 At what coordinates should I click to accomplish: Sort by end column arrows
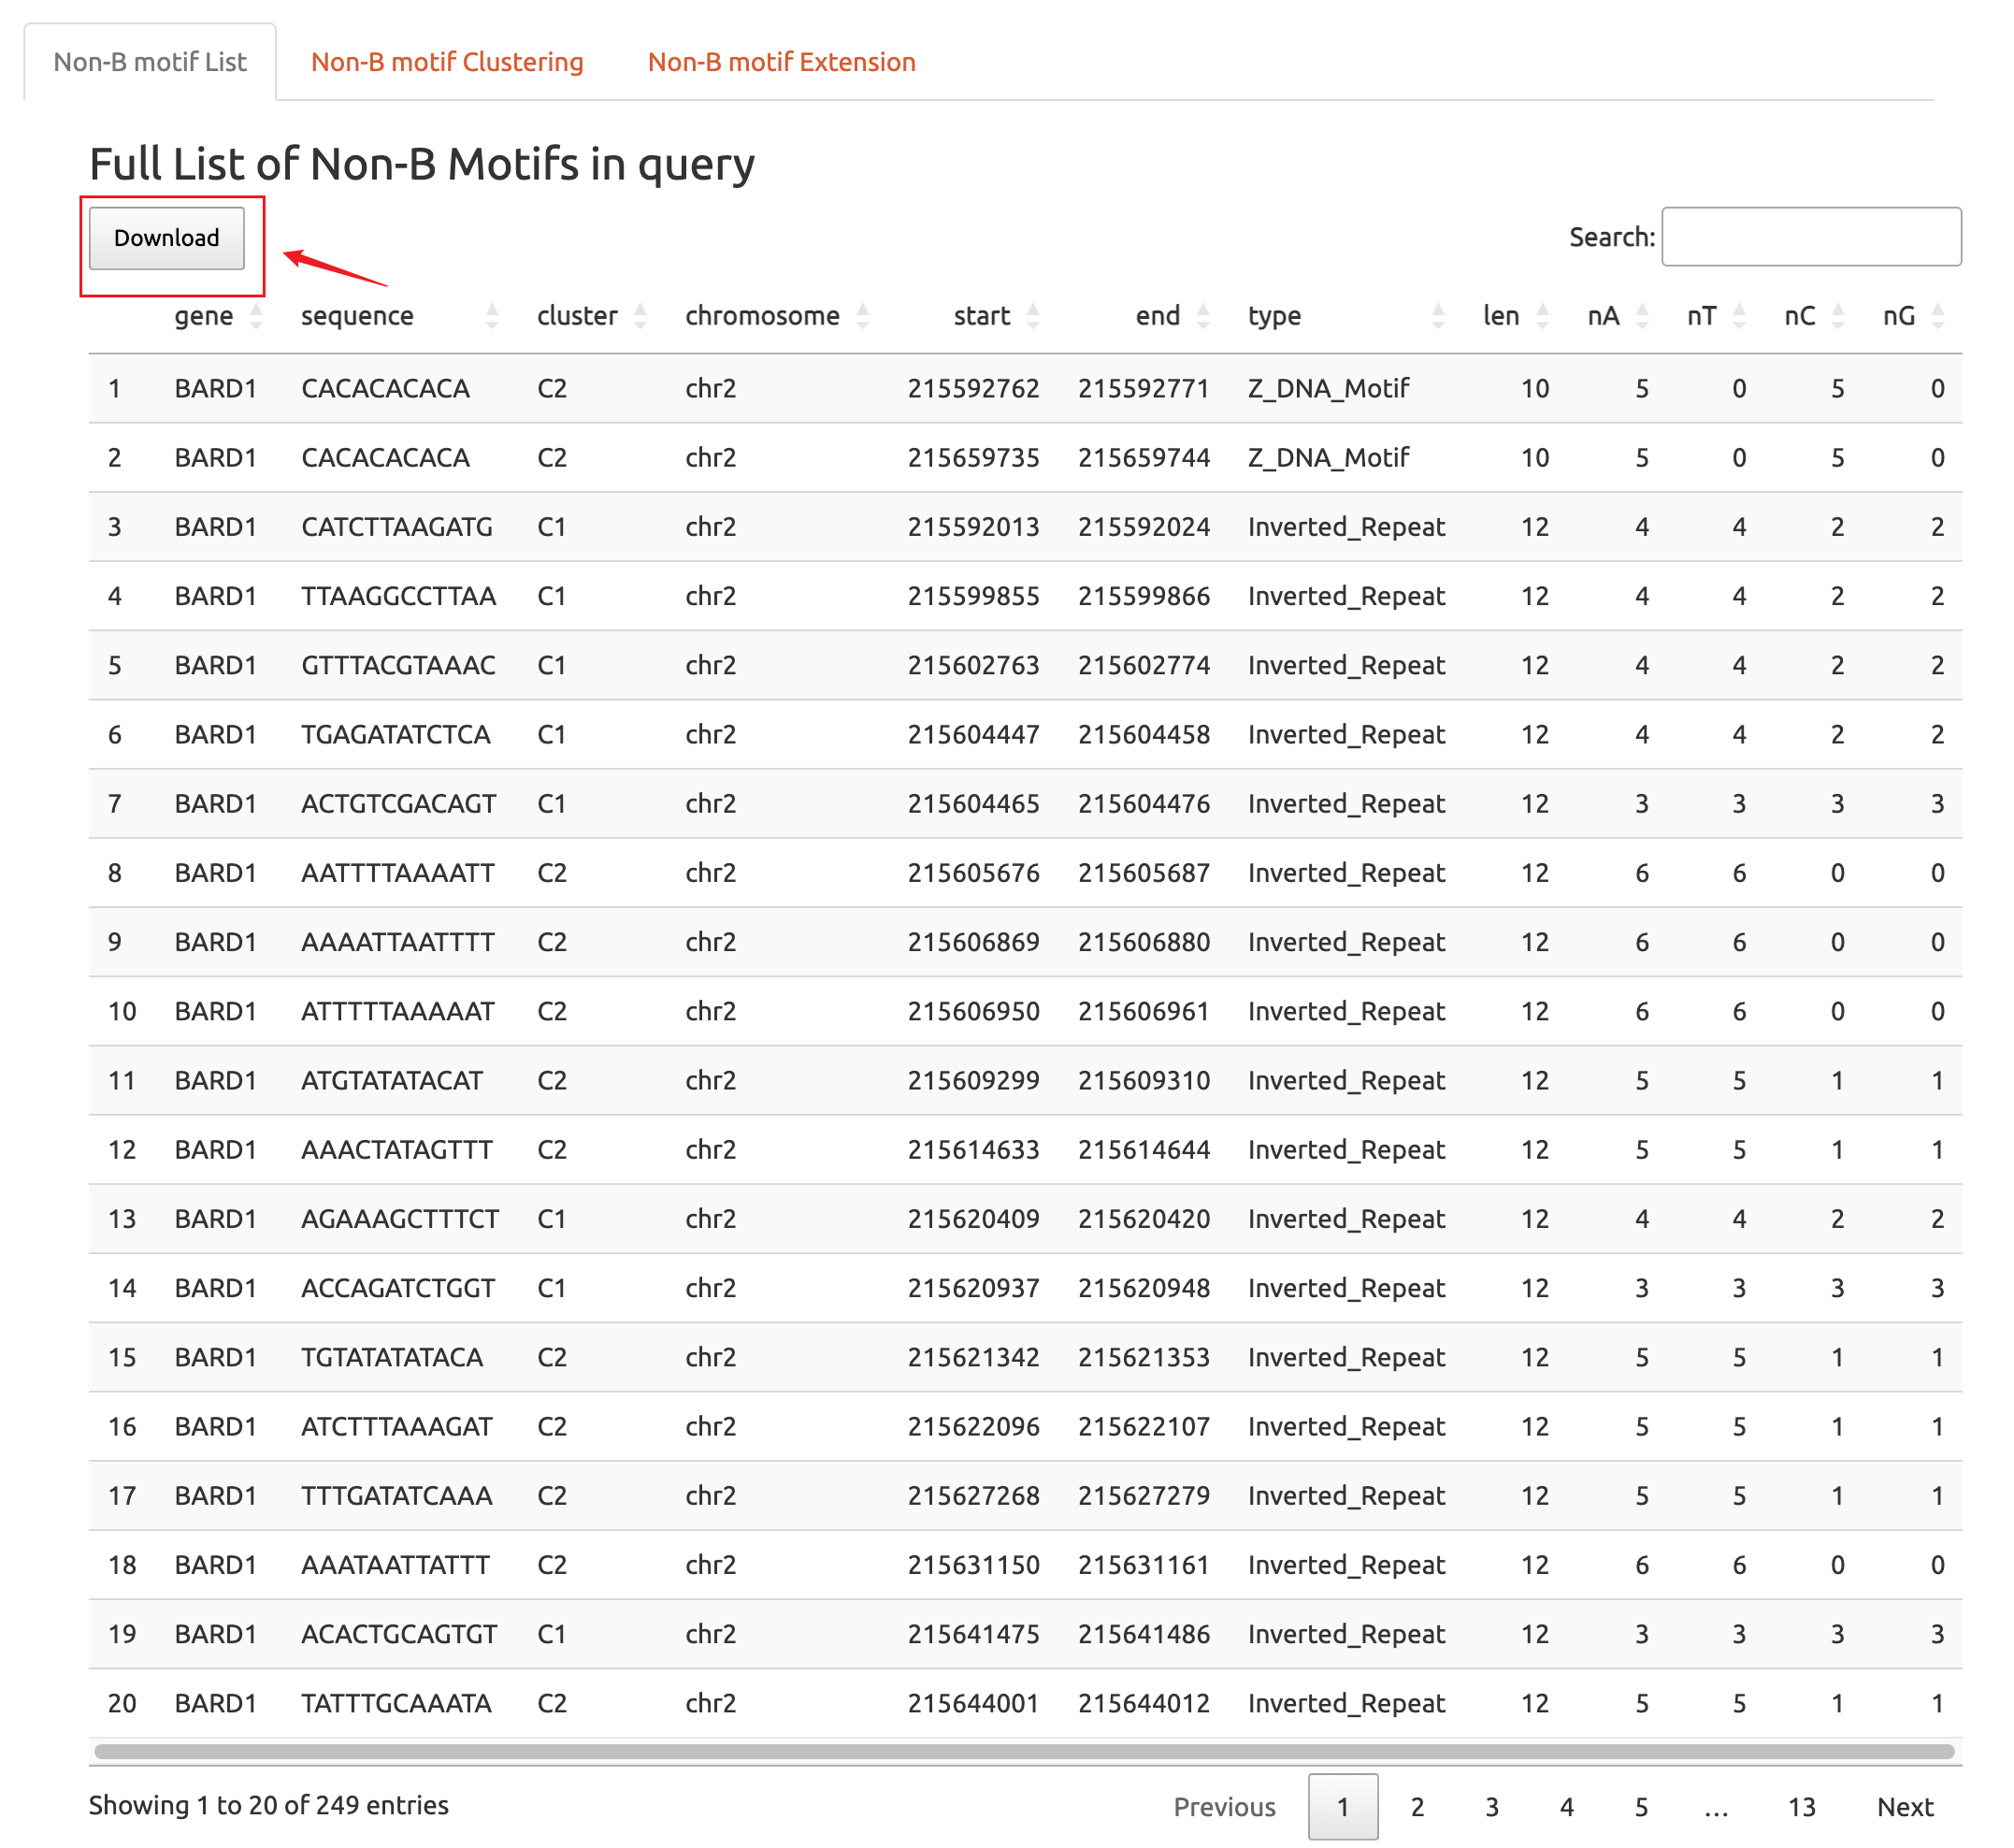pos(1203,316)
